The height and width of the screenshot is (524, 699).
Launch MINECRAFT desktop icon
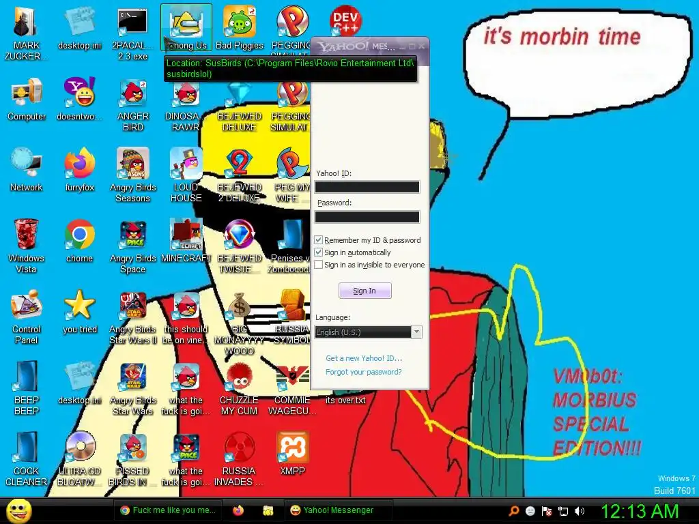186,241
